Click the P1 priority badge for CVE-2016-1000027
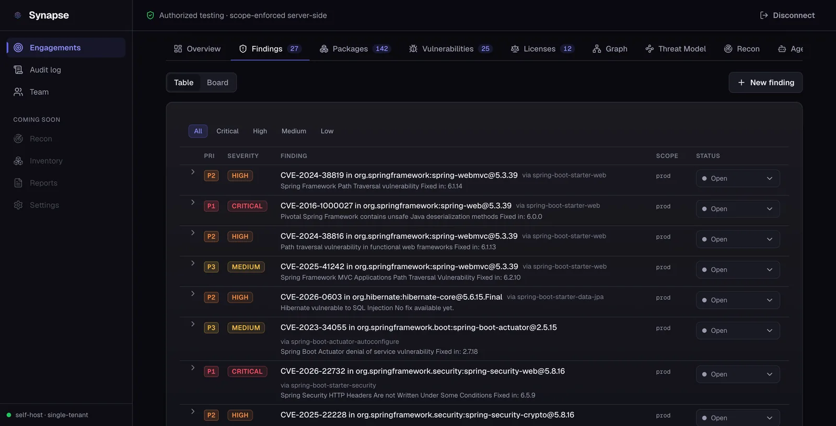This screenshot has height=426, width=836. [211, 206]
